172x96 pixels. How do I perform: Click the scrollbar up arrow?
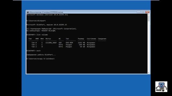click(x=149, y=15)
